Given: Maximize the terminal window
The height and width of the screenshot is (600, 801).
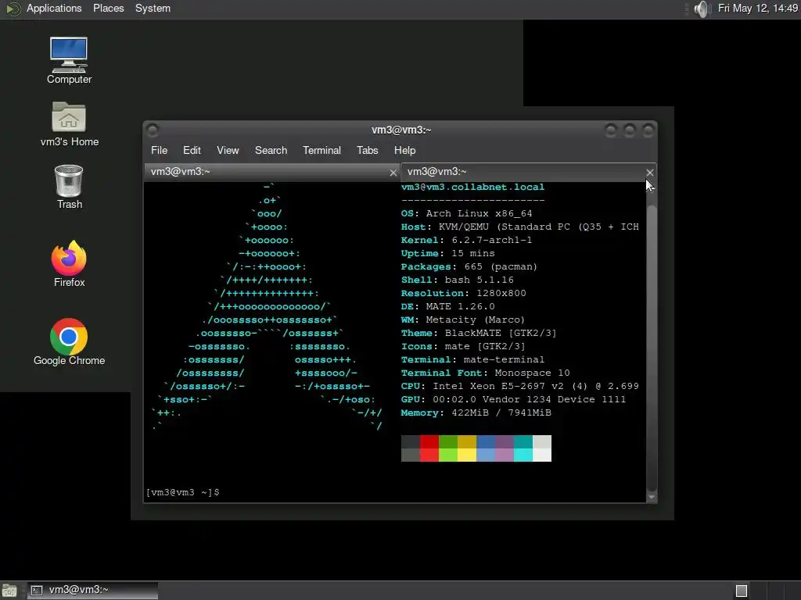Looking at the screenshot, I should [x=630, y=130].
